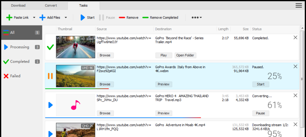Viewport: 306px width, 137px height.
Task: Remove Beyond the Race task with X
Action: point(296,38)
